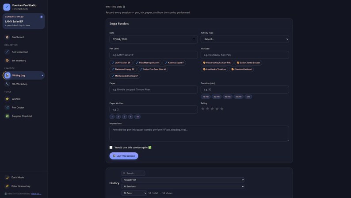Click the Pen Doctor stethoscope icon
This screenshot has width=351, height=198.
pos(7,107)
